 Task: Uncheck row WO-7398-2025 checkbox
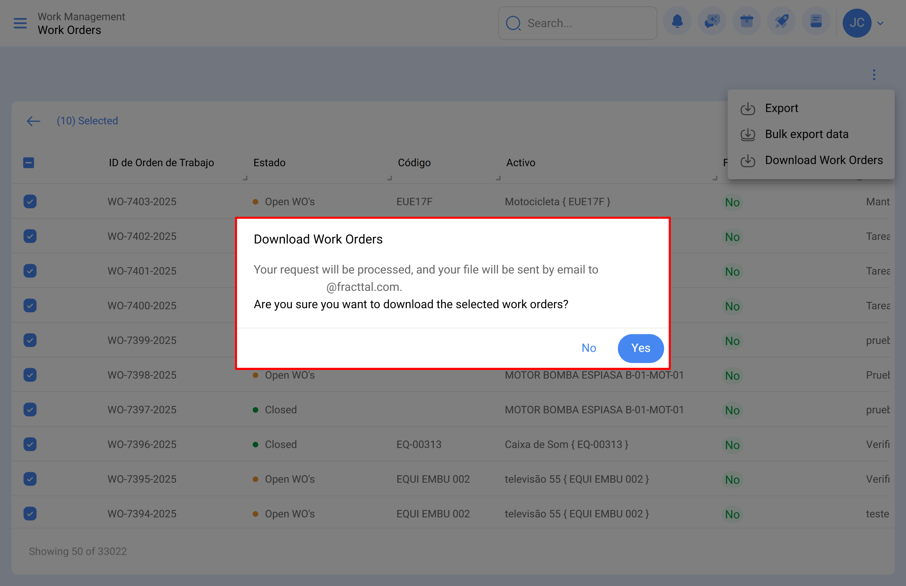coord(30,375)
